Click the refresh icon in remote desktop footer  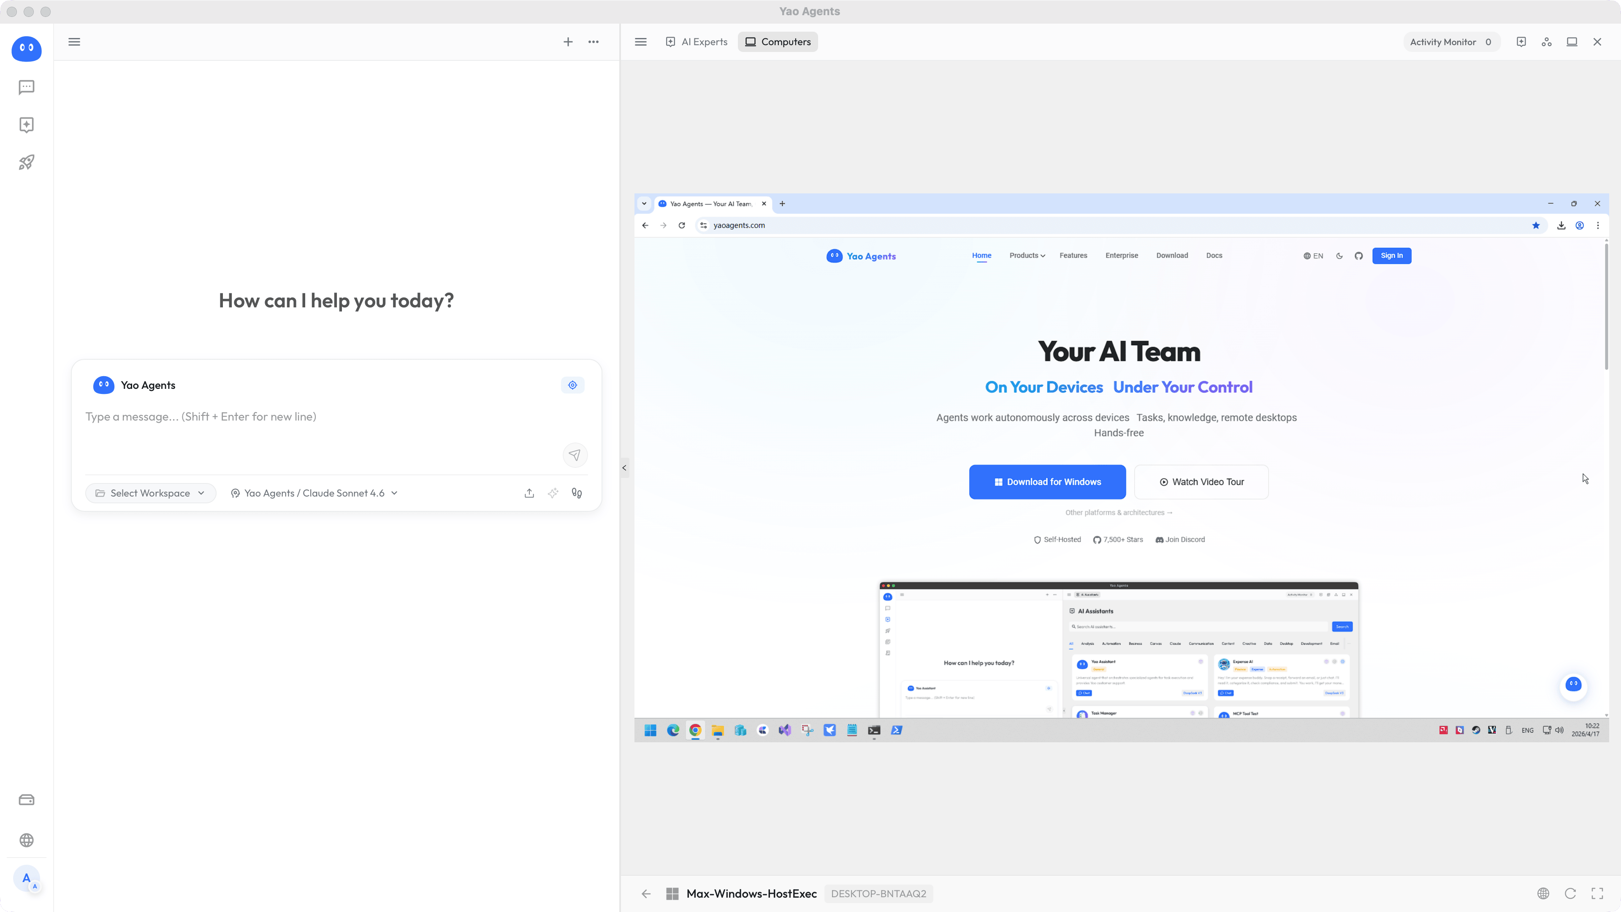(1570, 894)
